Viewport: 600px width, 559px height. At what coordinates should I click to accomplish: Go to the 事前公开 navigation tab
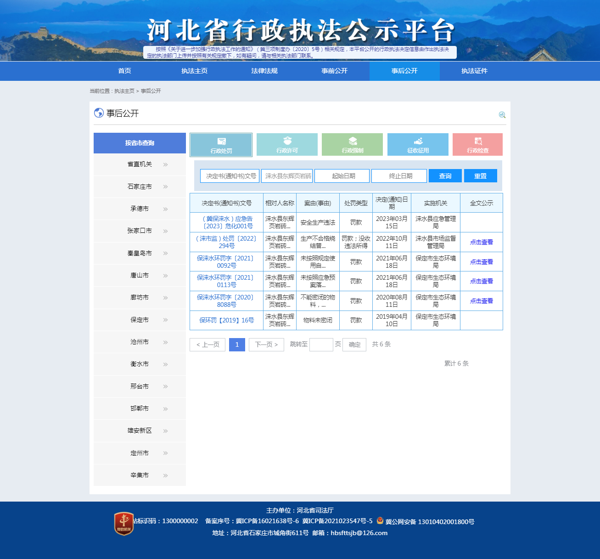tap(334, 71)
